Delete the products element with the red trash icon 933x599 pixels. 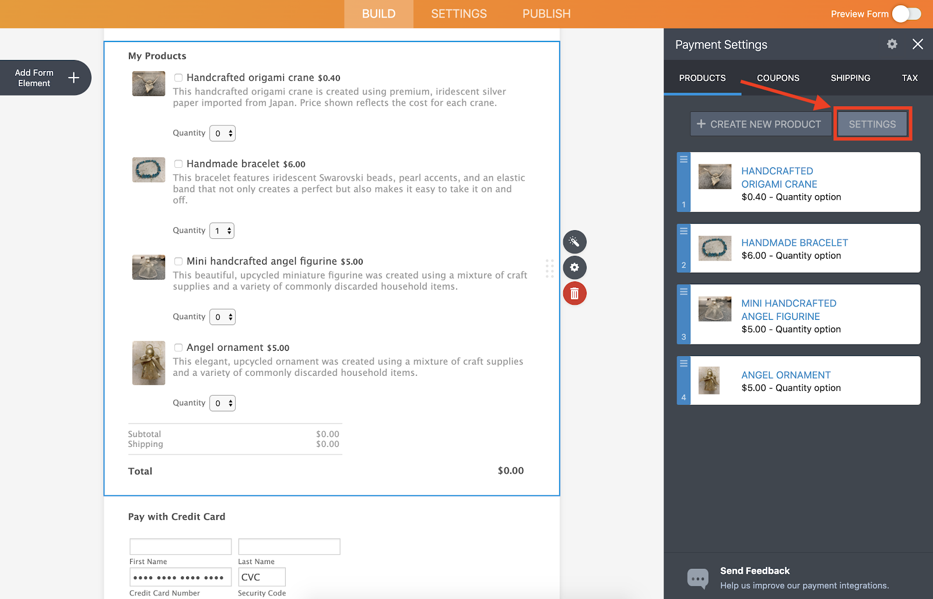(574, 293)
